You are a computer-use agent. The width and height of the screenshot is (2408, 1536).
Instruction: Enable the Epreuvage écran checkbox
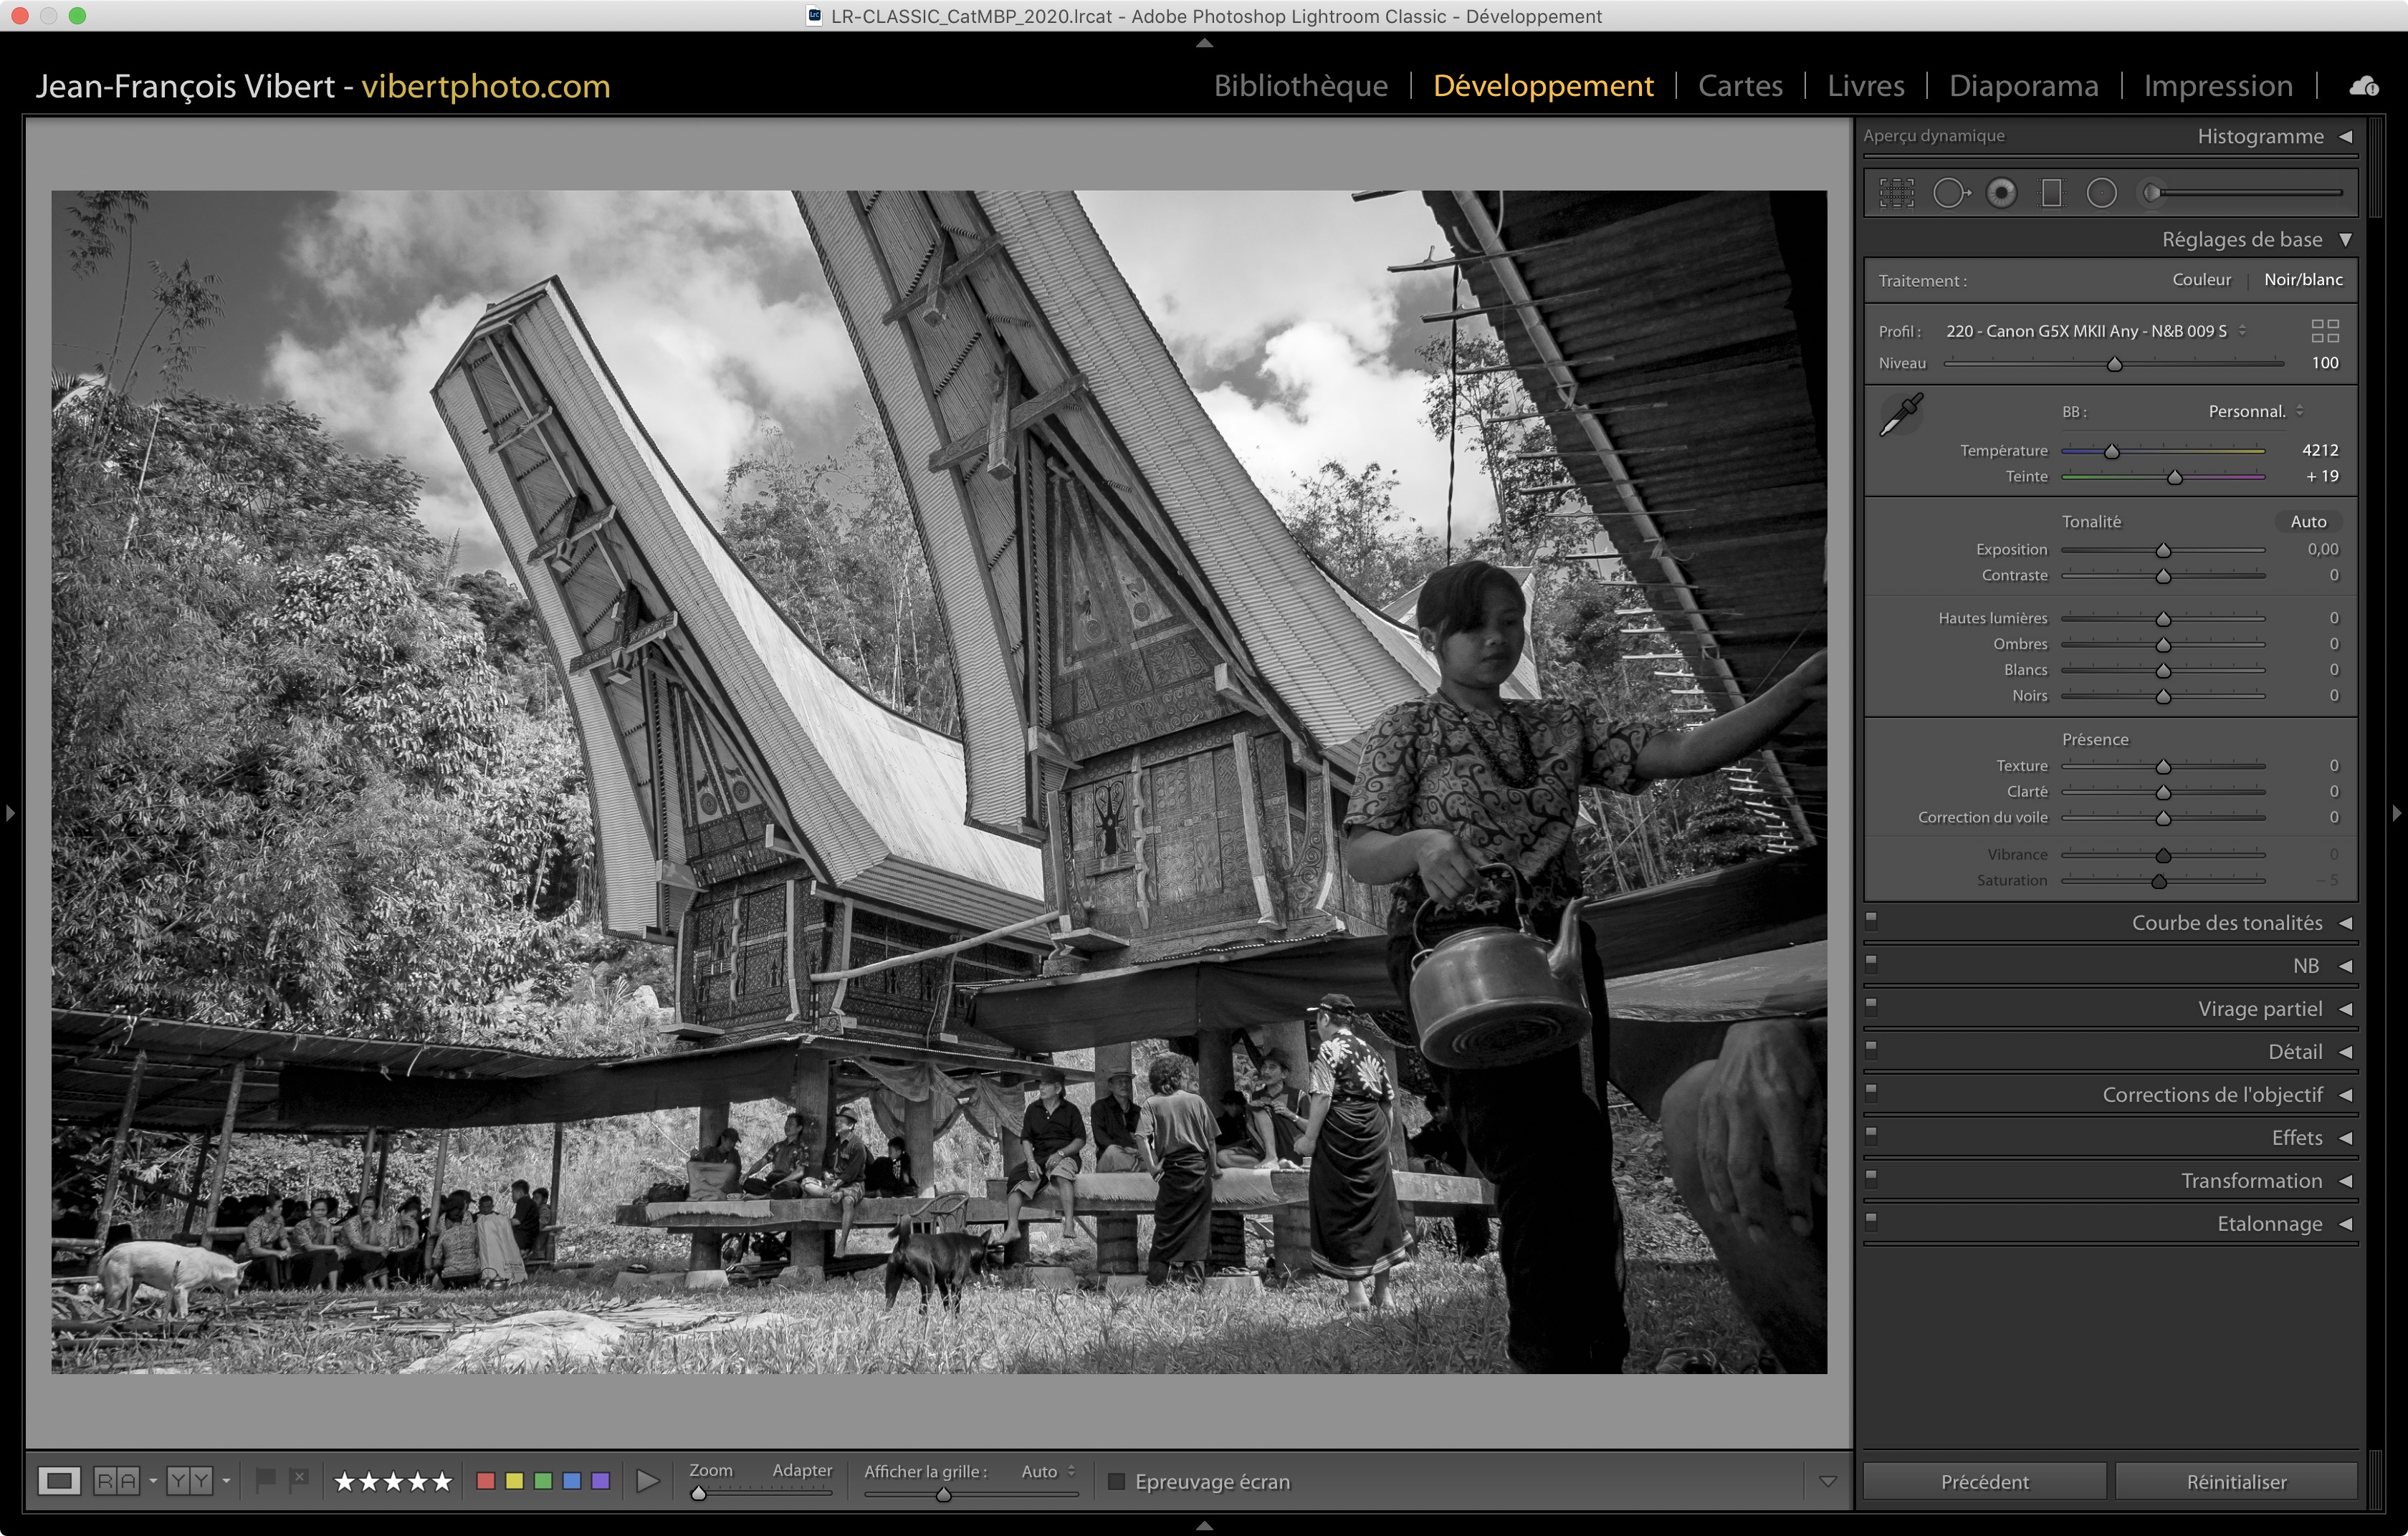click(x=1117, y=1481)
